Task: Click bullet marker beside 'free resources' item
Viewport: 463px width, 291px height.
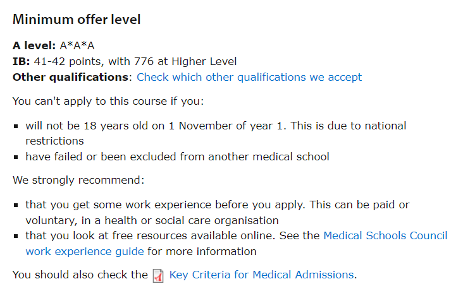Action: [16, 236]
